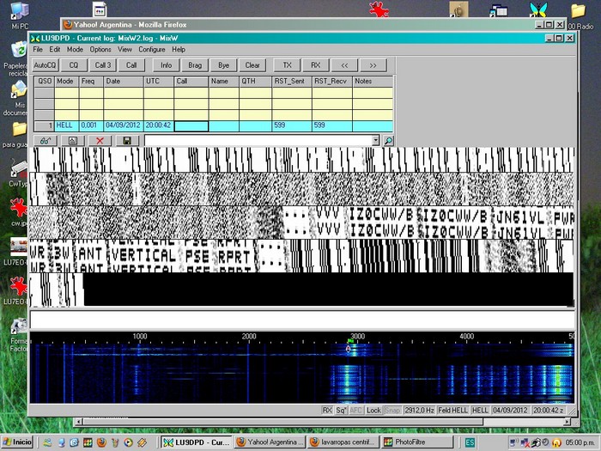Expand the combo box dropdown arrow in log toolbar

click(375, 140)
